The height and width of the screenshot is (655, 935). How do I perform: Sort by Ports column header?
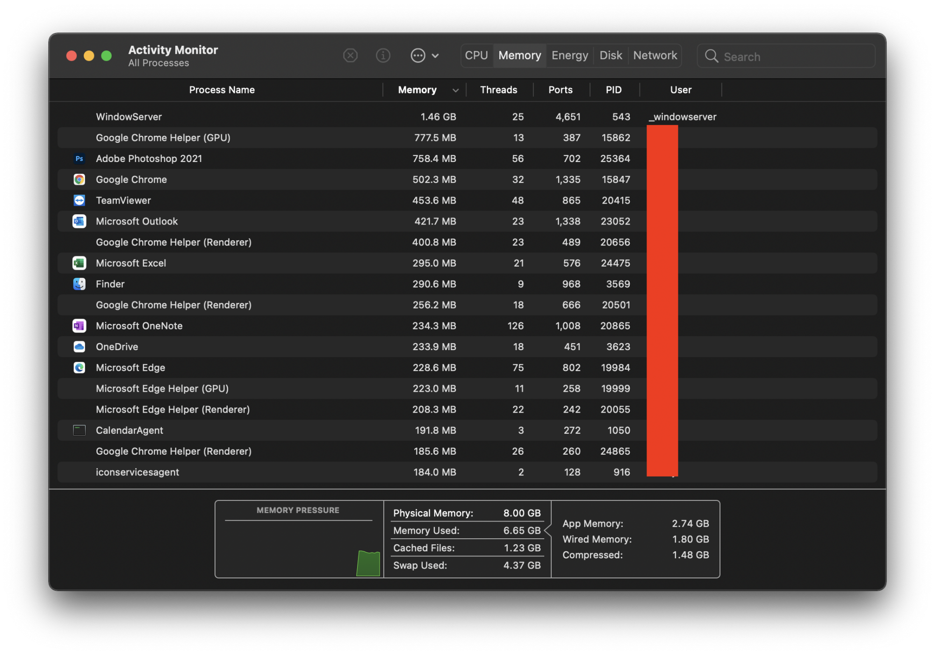pyautogui.click(x=560, y=90)
